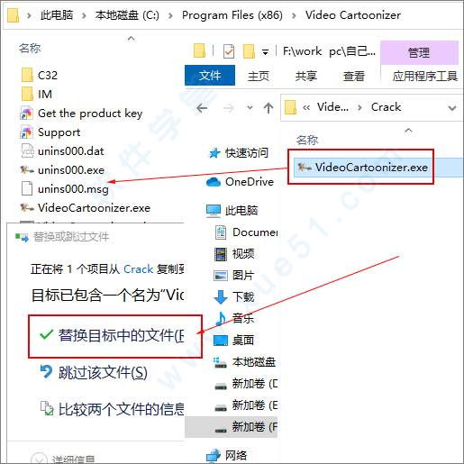The width and height of the screenshot is (464, 464).
Task: Open the address bar history dropdown
Action: coord(452,108)
